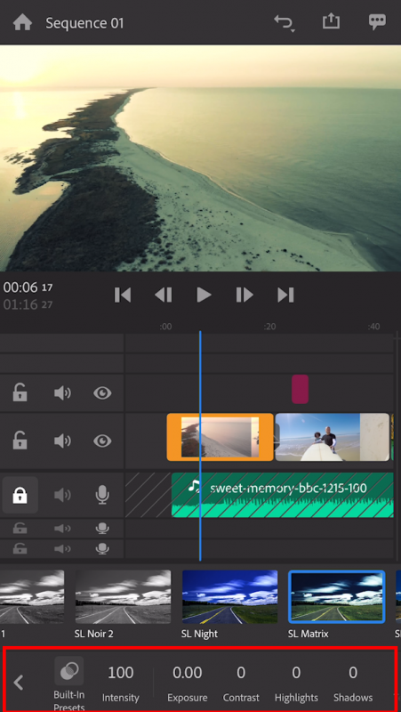Step back one frame
Image resolution: width=401 pixels, height=712 pixels.
[x=164, y=295]
